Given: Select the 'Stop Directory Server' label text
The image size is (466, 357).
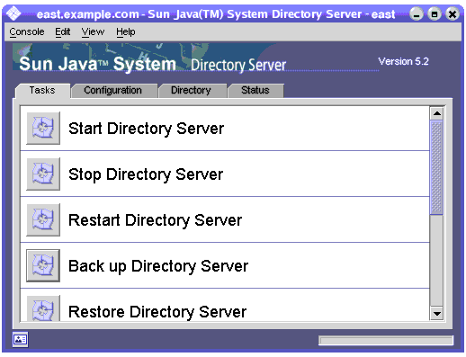Looking at the screenshot, I should click(x=146, y=174).
